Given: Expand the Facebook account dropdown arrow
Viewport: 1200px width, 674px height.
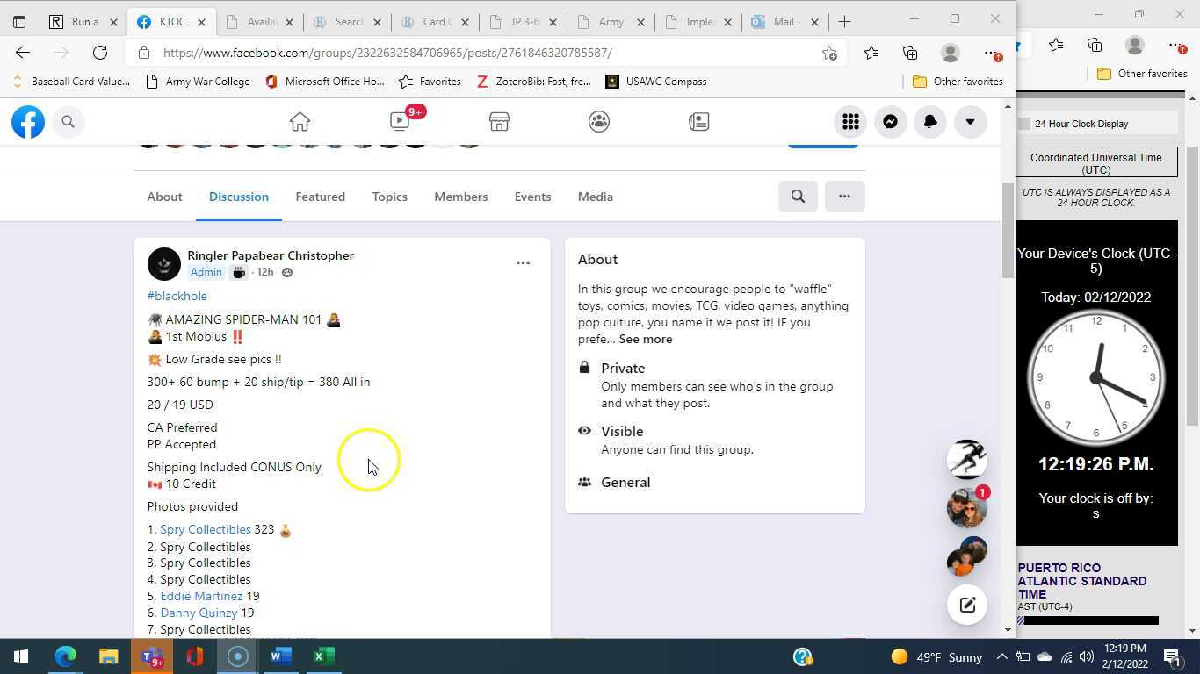Looking at the screenshot, I should (970, 122).
